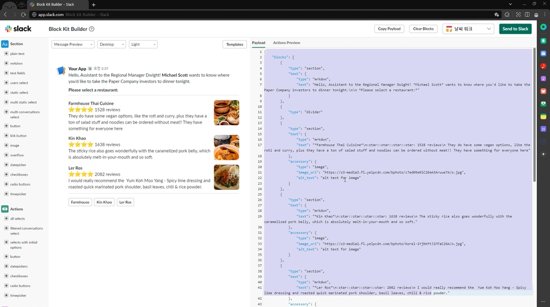Viewport: 550px width, 307px height.
Task: Click the "blocks" key in payload
Action: tap(281, 57)
